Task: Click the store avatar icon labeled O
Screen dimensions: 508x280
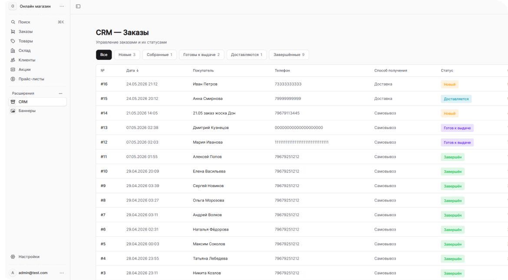Action: coord(13,6)
